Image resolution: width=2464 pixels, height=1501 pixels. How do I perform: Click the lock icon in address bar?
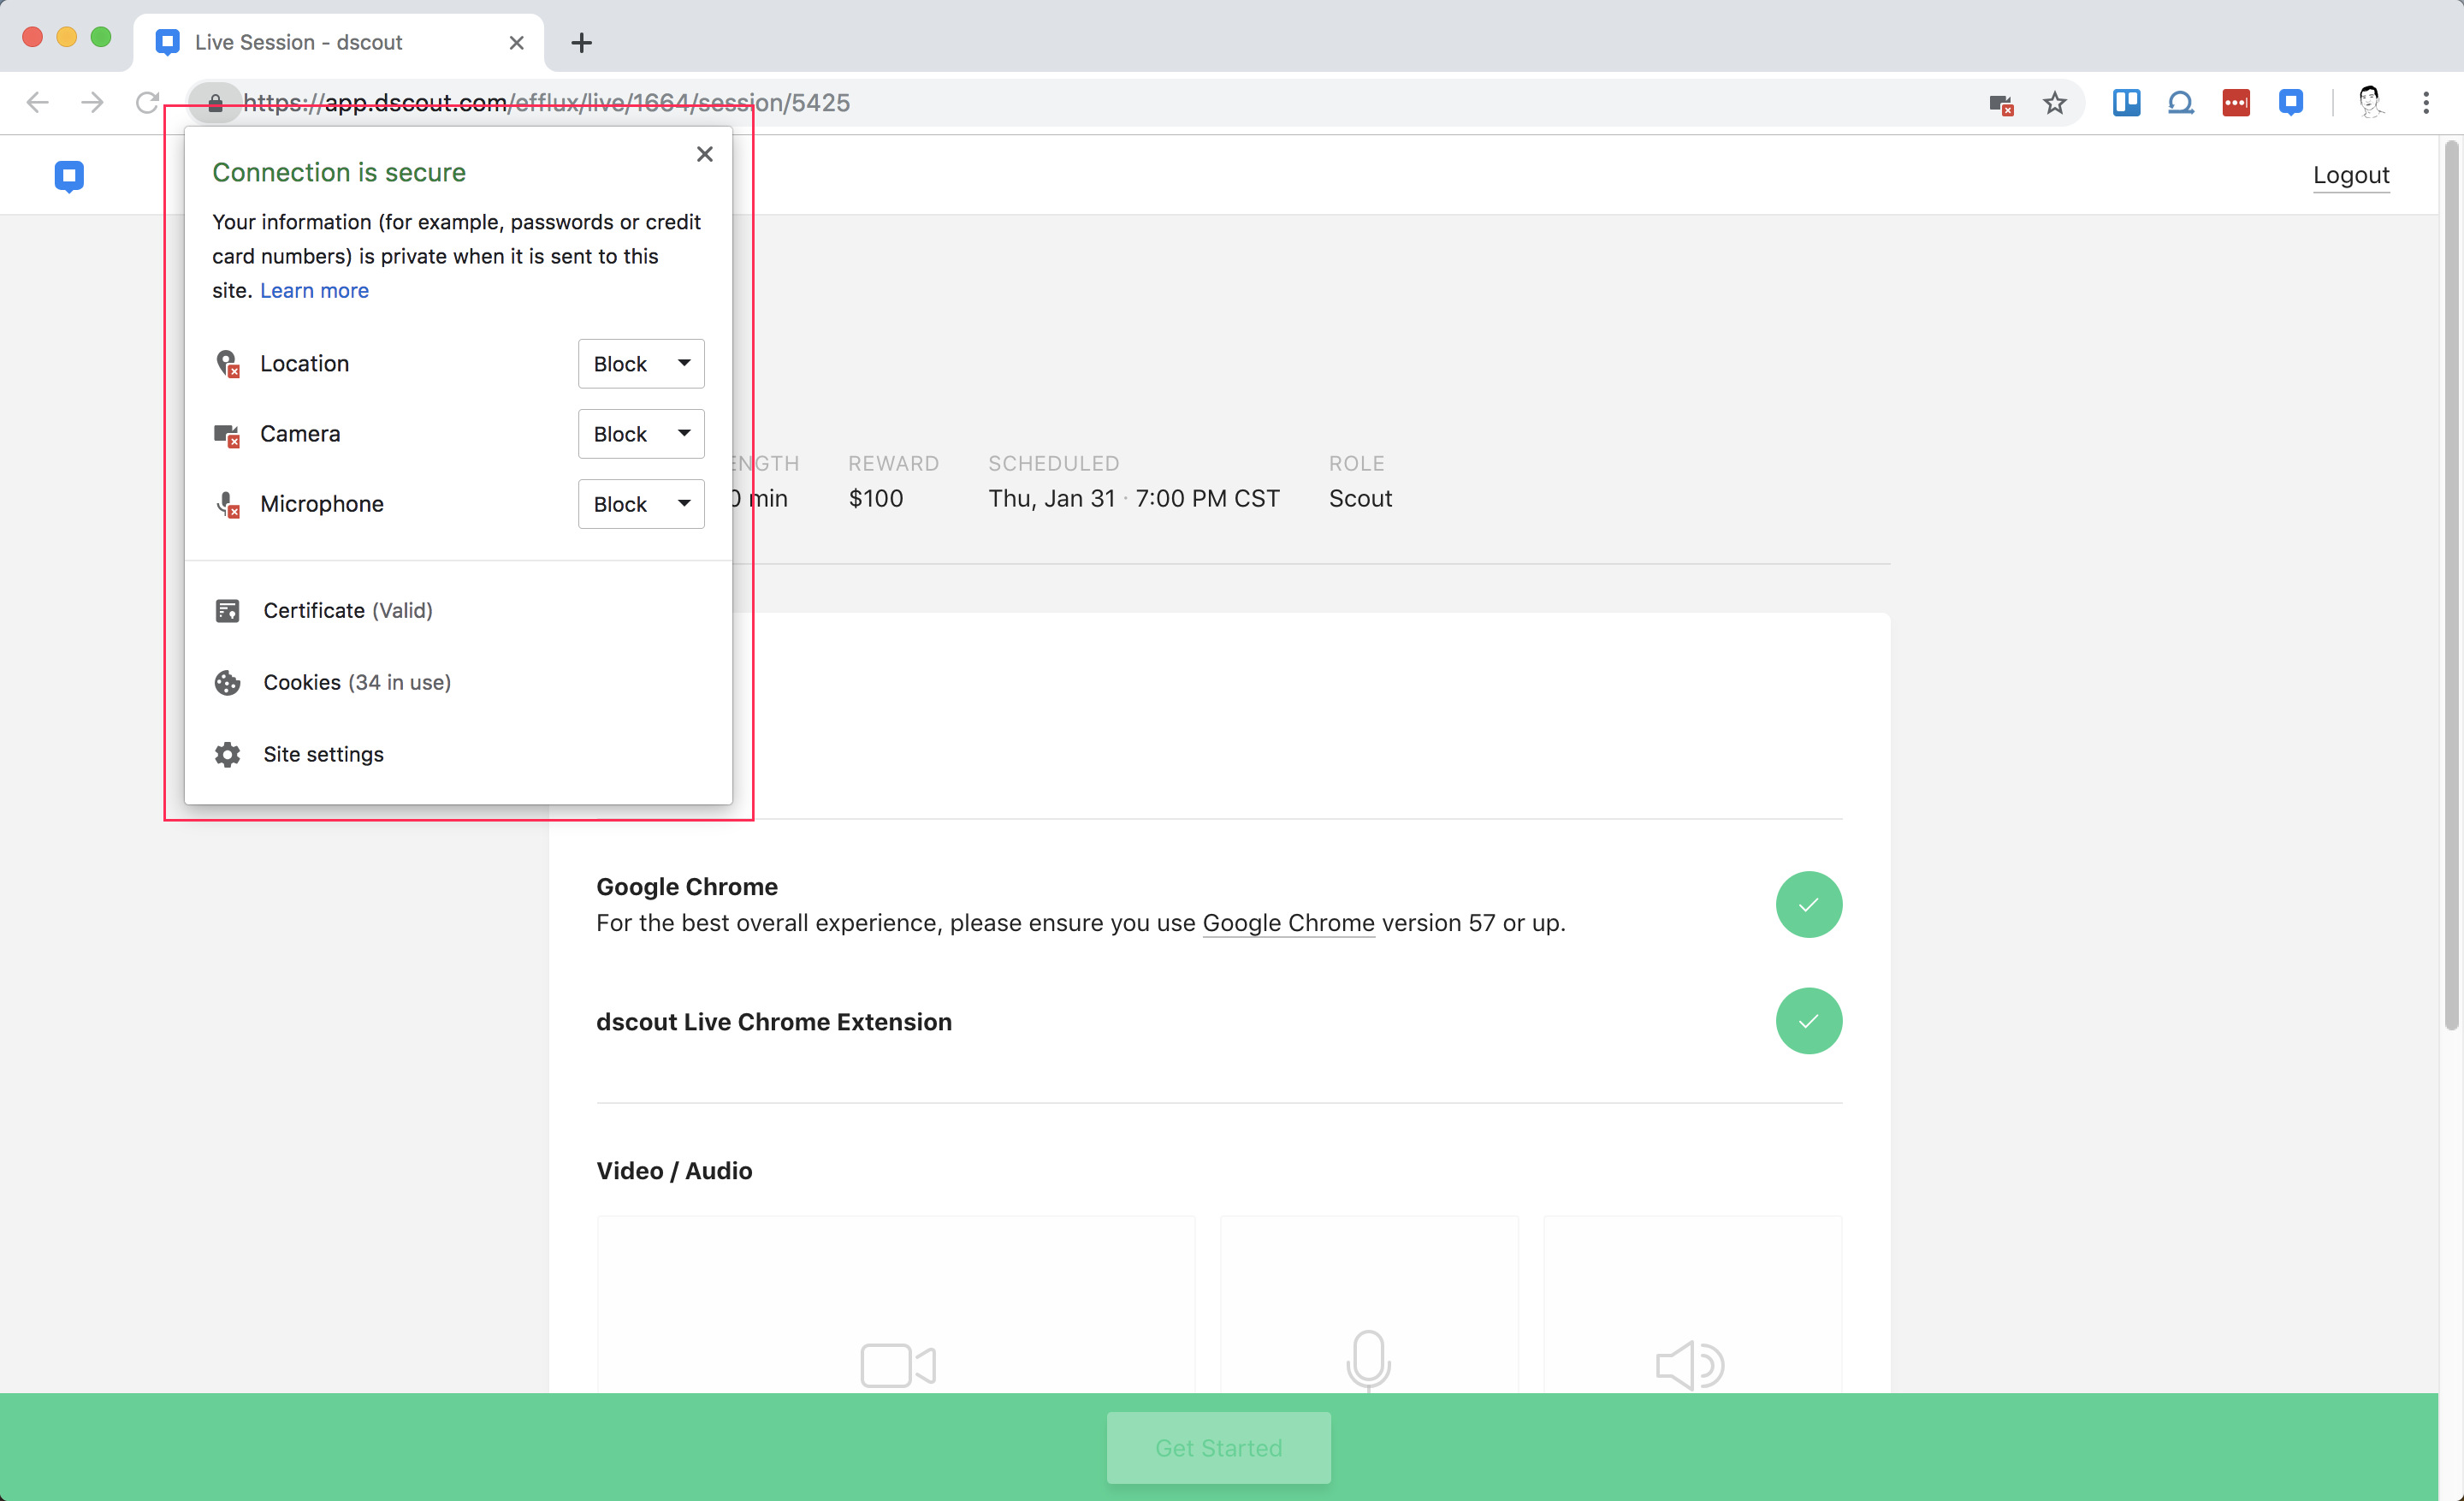click(x=215, y=103)
